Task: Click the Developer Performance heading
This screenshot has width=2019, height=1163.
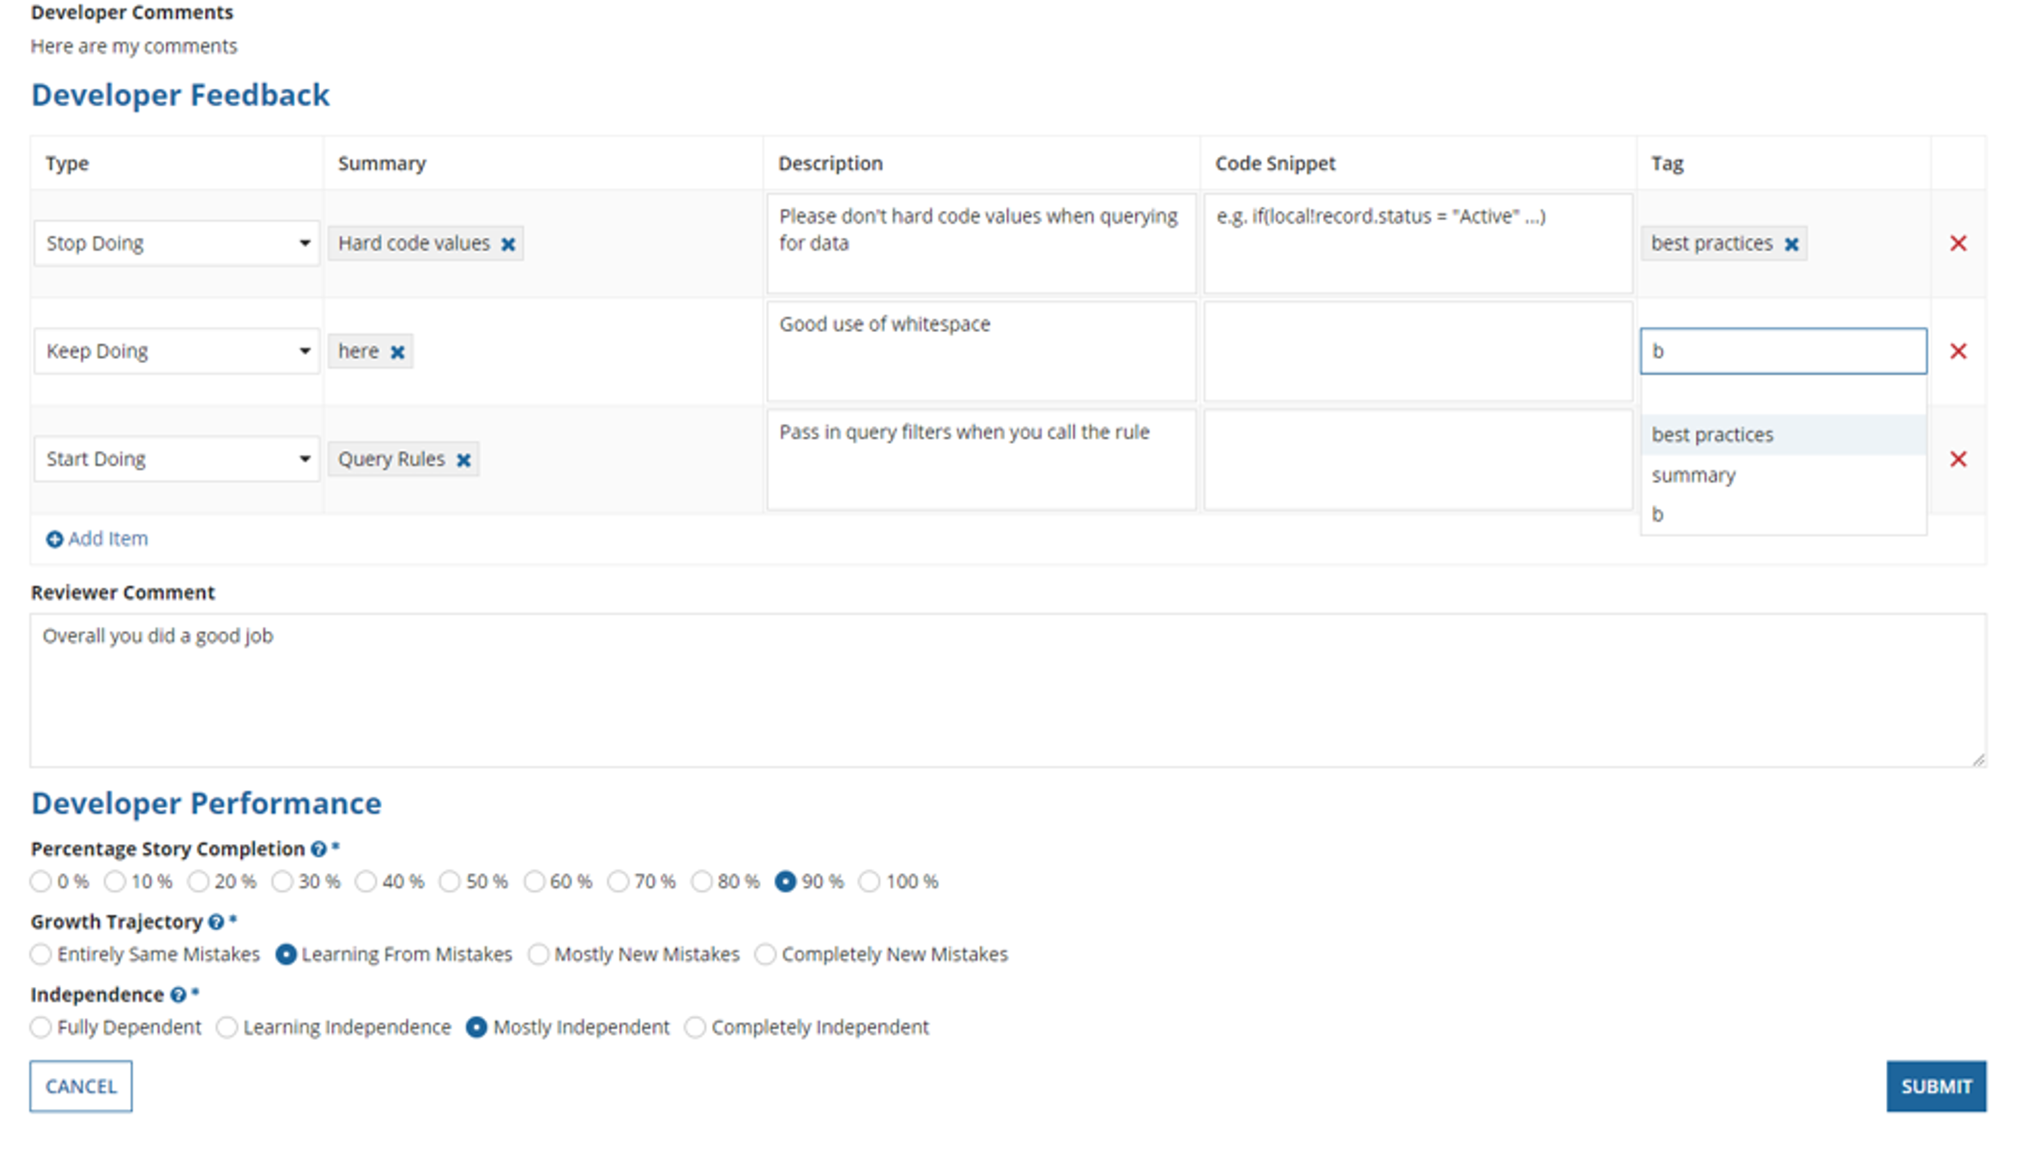Action: (206, 803)
